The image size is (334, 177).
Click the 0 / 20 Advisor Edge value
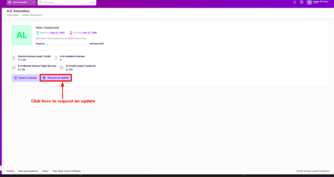(x=21, y=69)
